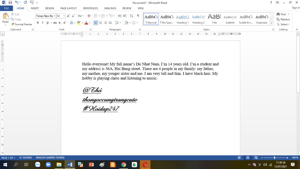Image resolution: width=300 pixels, height=169 pixels.
Task: Open the font size 14 dropdown
Action: [x=64, y=16]
